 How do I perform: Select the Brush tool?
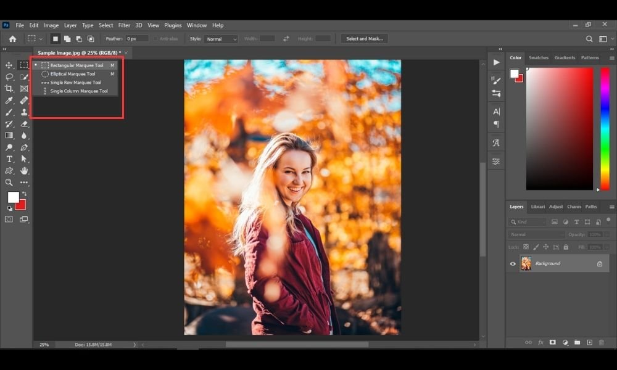click(x=9, y=112)
